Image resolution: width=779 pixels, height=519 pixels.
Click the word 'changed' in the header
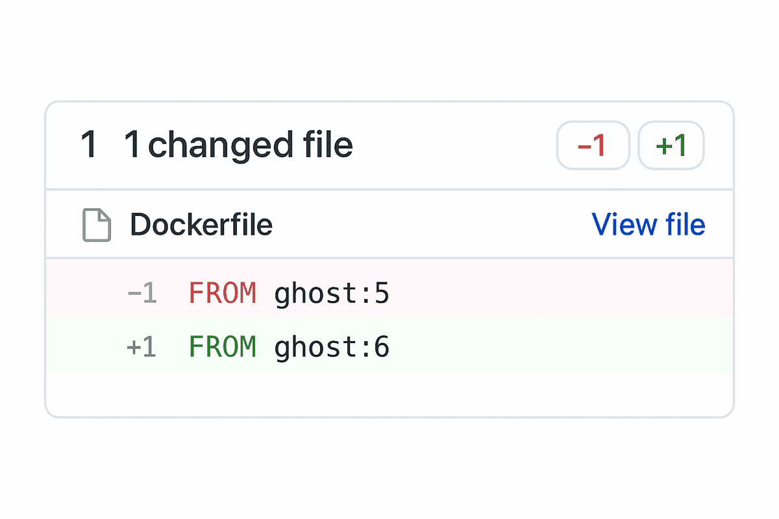[x=219, y=145]
